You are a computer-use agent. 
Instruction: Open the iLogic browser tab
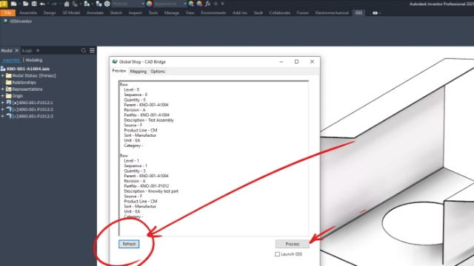click(x=27, y=50)
